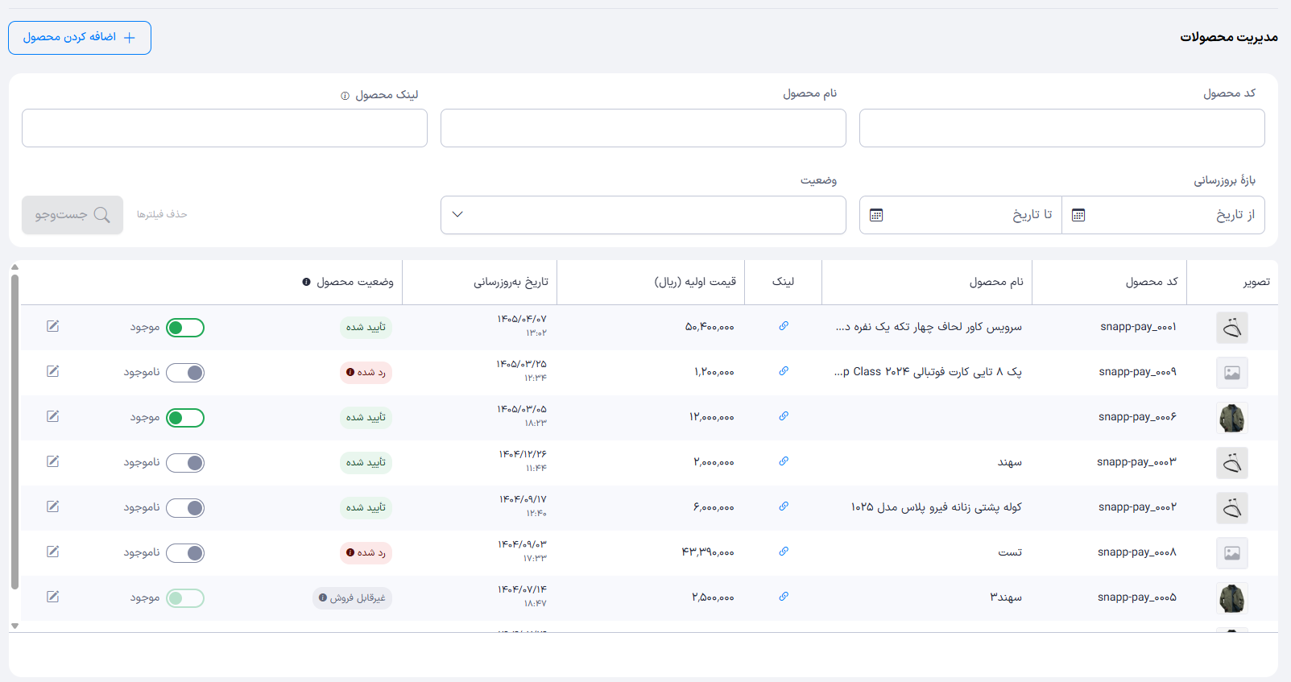The width and height of the screenshot is (1291, 682).
Task: Click the اضافه کردن محصول button
Action: click(x=80, y=38)
